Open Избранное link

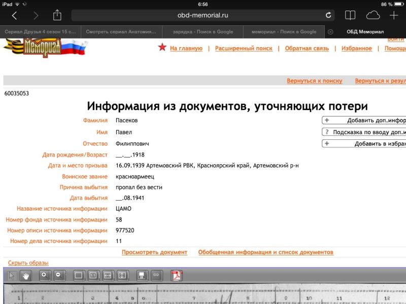(357, 48)
